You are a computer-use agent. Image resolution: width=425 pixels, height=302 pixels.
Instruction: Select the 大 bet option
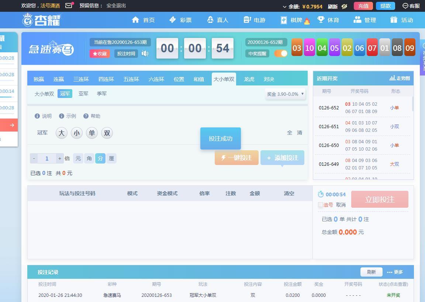point(62,133)
